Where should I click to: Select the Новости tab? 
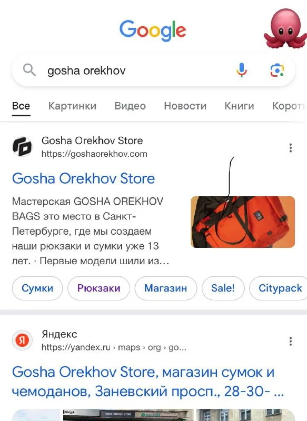pos(185,106)
